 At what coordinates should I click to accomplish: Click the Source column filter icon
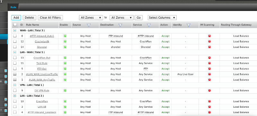click(89, 25)
